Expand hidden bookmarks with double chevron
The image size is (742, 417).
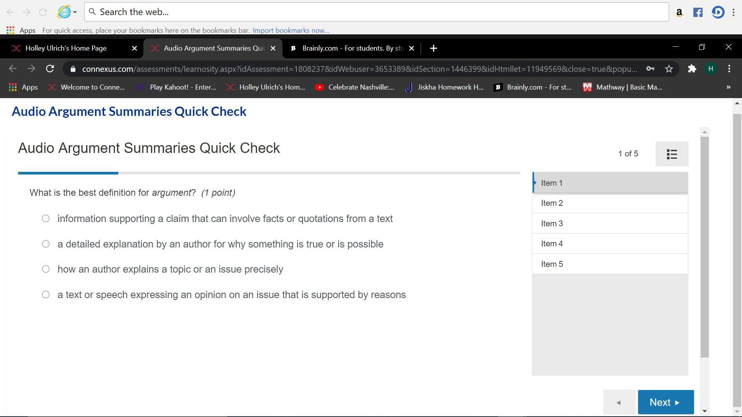[x=728, y=87]
